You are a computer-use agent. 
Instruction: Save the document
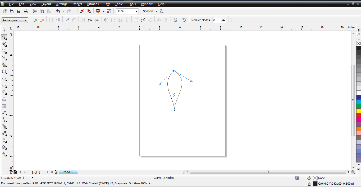[x=19, y=11]
